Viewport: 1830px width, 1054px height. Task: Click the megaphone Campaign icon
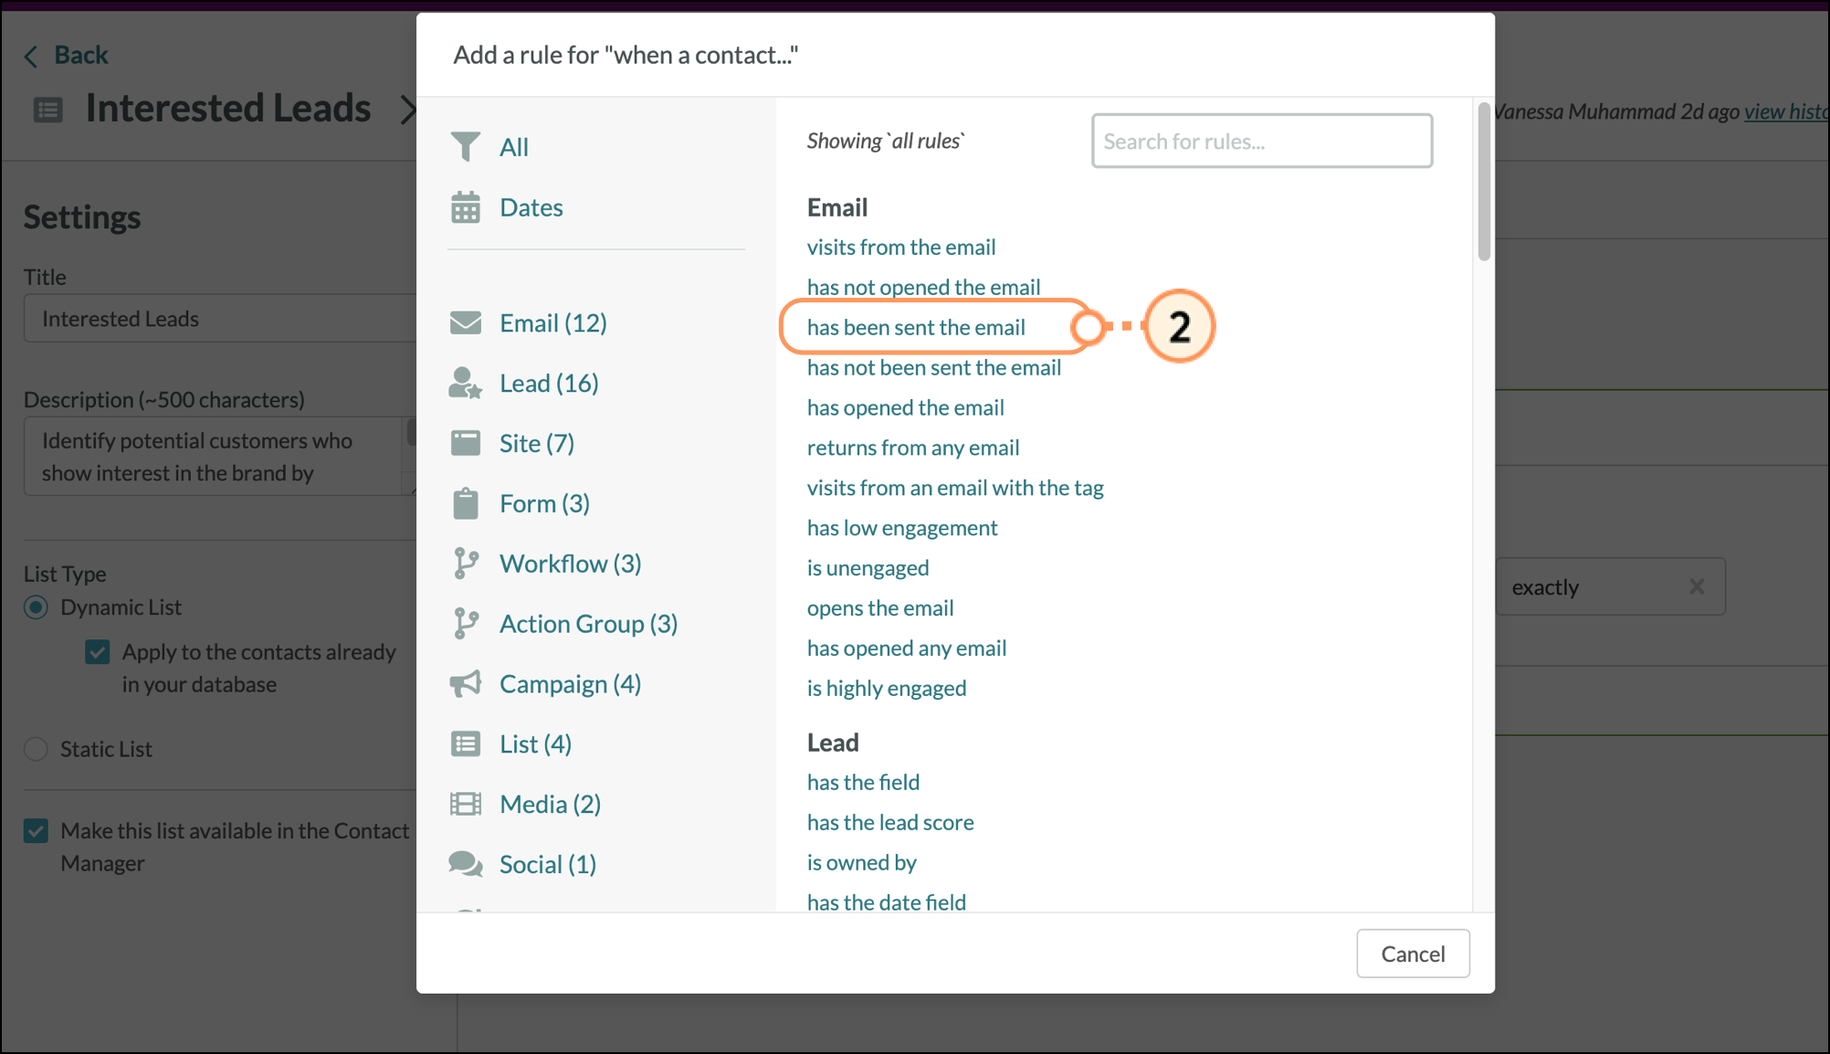point(466,684)
